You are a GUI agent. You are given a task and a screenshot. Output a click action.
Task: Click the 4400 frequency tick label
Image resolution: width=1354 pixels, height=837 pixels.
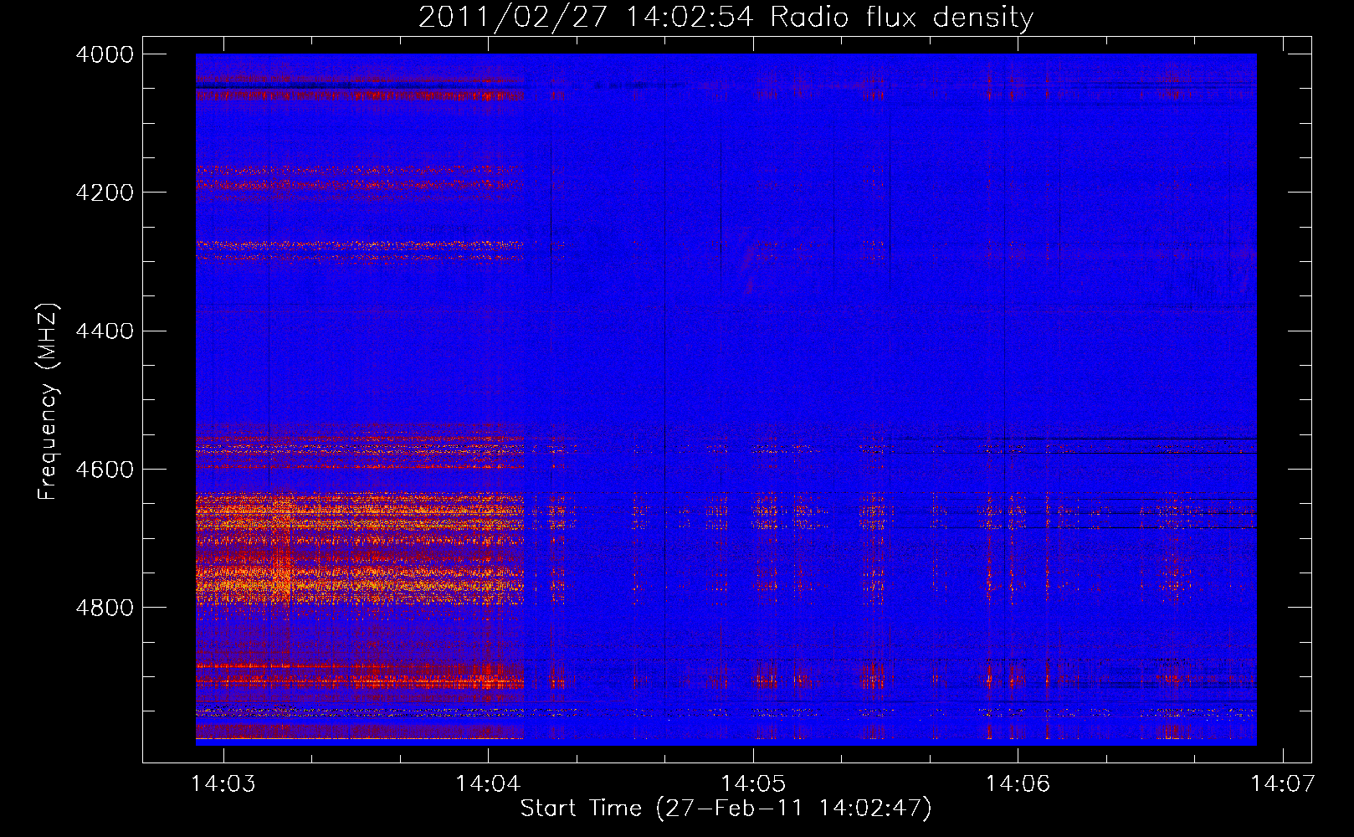click(105, 331)
